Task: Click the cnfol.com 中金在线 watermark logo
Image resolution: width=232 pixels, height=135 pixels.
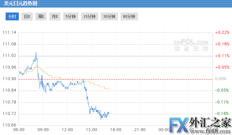Action: click(x=192, y=45)
